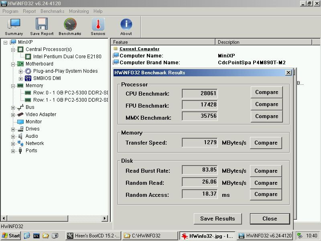Click the Windows Start button
321x241 pixels.
(11, 236)
